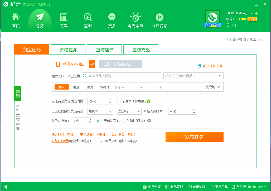The height and width of the screenshot is (191, 271).
Task: Click the 猎流 logo icon in title bar
Action: pos(6,4)
